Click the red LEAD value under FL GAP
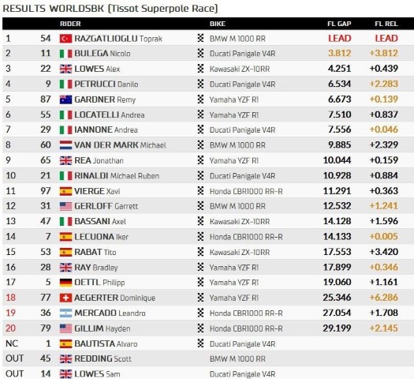Screen dimensions: 414x379 pyautogui.click(x=340, y=39)
